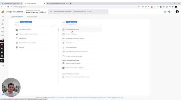Switch to ПОЛЬЗОВАТЕЛЬ tab
This screenshot has width=181, height=102.
[x=32, y=17]
